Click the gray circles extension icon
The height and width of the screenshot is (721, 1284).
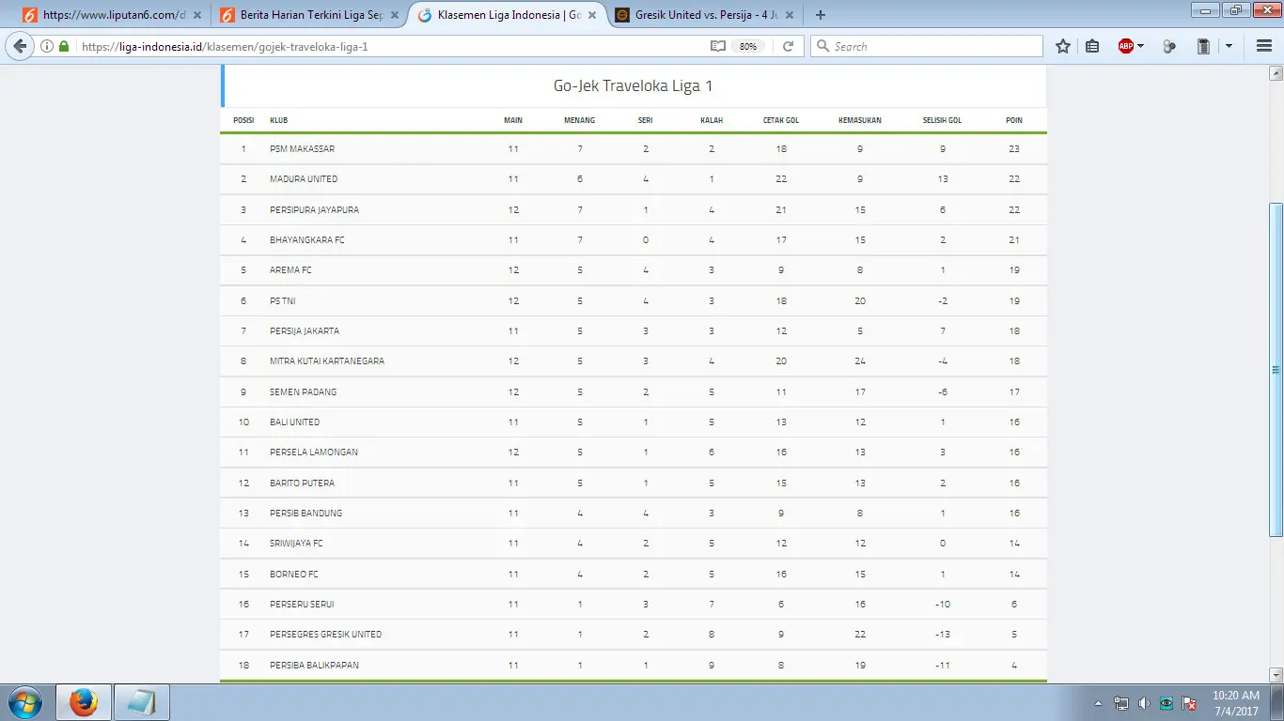click(1169, 46)
